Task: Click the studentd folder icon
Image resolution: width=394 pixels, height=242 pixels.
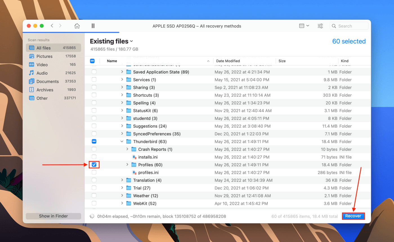Action: (x=129, y=118)
